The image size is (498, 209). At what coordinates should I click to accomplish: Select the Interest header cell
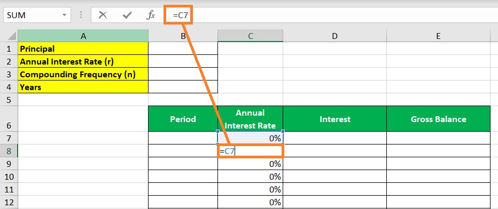[x=334, y=119]
